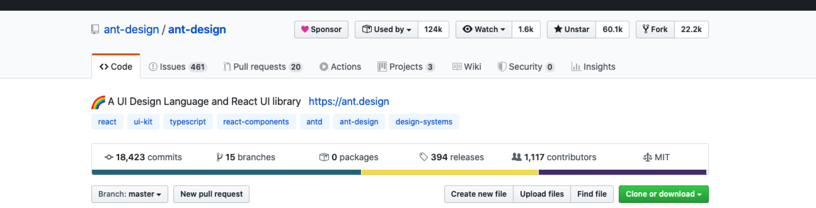Image resolution: width=816 pixels, height=208 pixels.
Task: Open the Watch notifications dropdown
Action: coord(484,30)
